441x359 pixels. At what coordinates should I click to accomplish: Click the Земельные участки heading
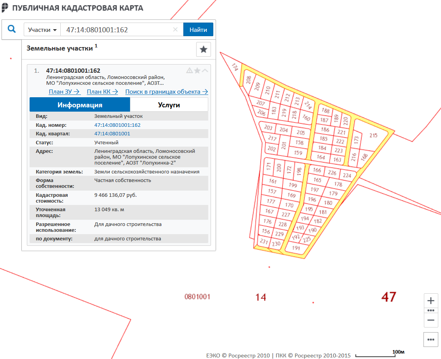click(60, 48)
